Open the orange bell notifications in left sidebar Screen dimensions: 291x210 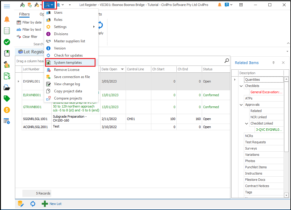7,20
